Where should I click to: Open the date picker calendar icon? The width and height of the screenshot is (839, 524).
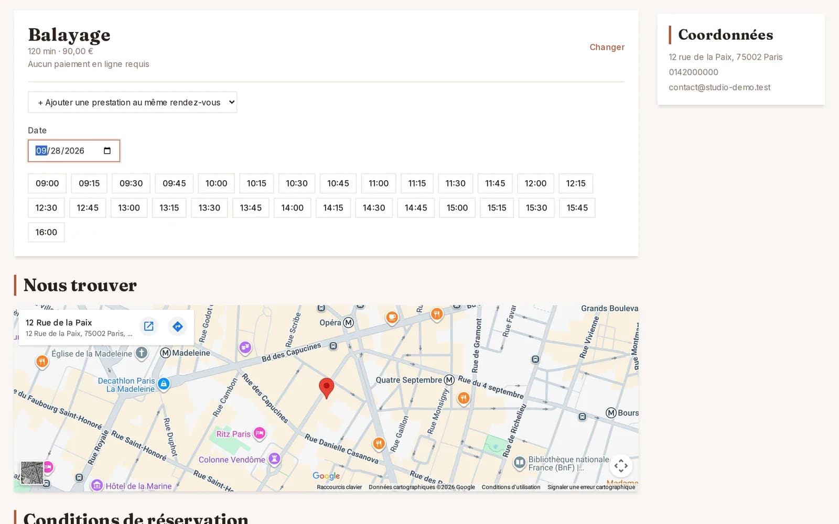point(107,151)
